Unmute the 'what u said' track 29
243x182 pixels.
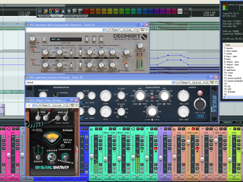coord(193,129)
